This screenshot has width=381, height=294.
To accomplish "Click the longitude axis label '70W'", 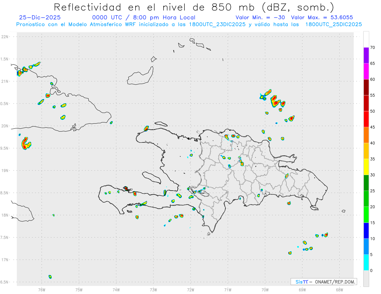I will click(x=265, y=290).
